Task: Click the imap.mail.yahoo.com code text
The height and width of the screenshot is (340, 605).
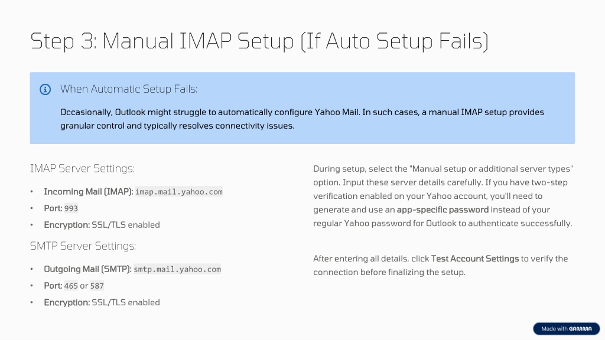Action: tap(179, 192)
